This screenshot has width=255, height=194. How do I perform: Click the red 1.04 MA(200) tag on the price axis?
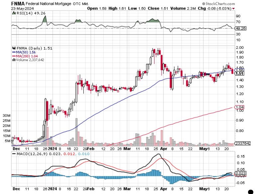[239, 107]
